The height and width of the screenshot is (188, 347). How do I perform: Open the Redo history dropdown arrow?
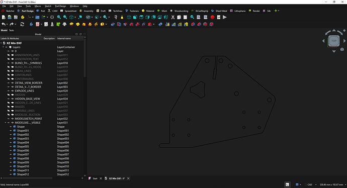(x=16, y=24)
